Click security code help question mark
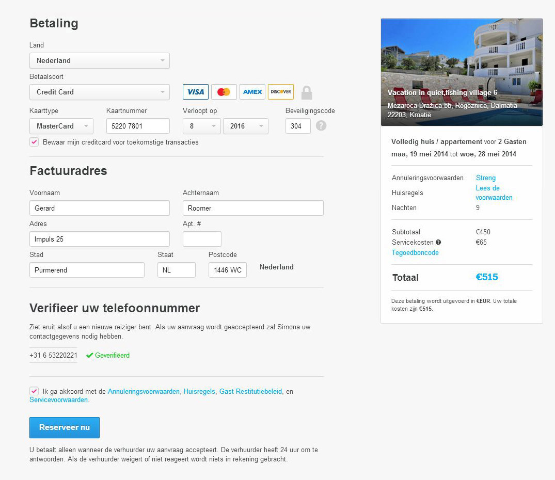The image size is (555, 480). point(321,125)
